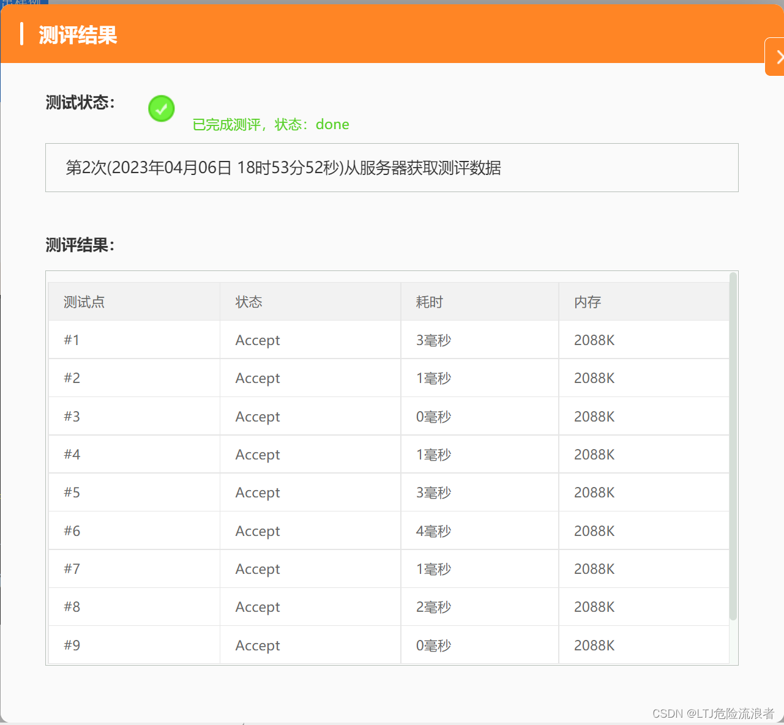The width and height of the screenshot is (784, 725).
Task: Close the 测评结果 dialog with orange X
Action: 775,57
